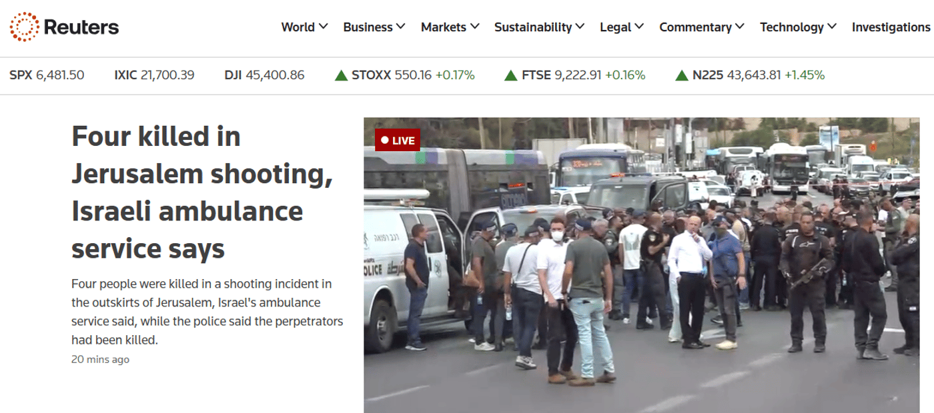Viewport: 934px width, 413px height.
Task: Open the IXIC 21,700.39 index quote
Action: (x=154, y=75)
